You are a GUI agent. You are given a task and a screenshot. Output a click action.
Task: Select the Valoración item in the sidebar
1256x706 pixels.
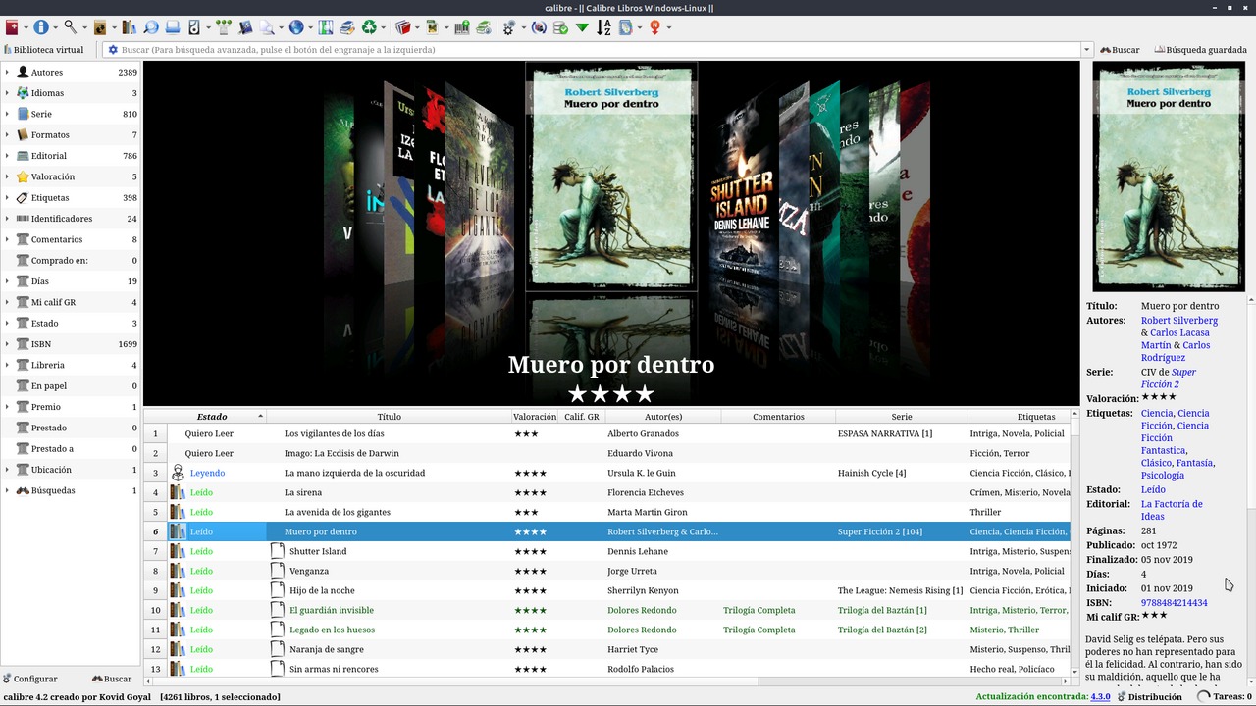tap(71, 176)
